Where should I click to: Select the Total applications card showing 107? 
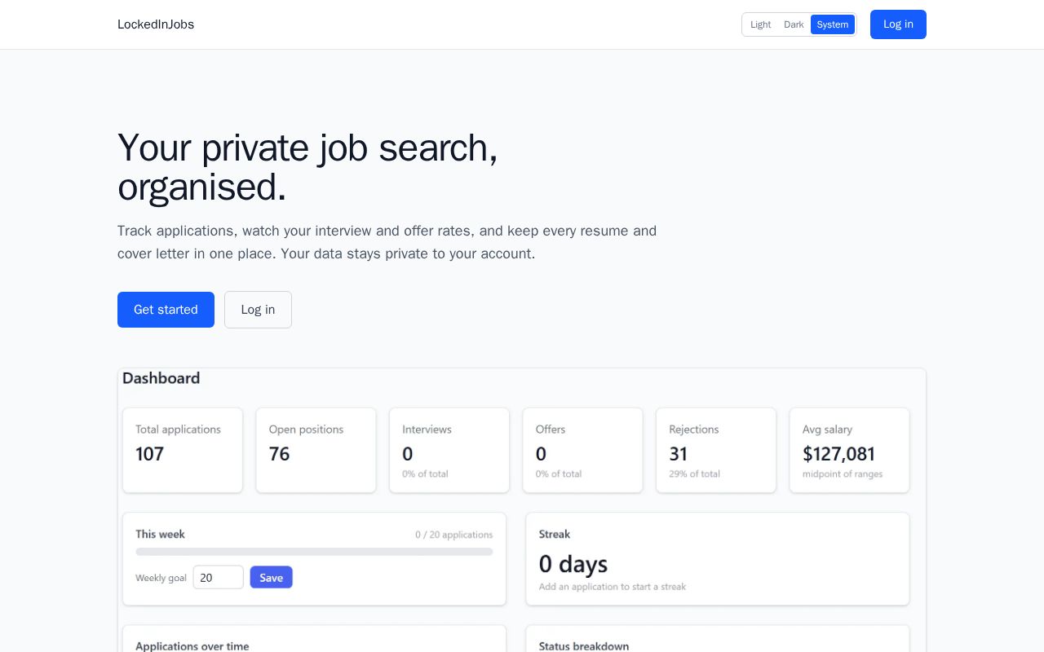pyautogui.click(x=183, y=450)
